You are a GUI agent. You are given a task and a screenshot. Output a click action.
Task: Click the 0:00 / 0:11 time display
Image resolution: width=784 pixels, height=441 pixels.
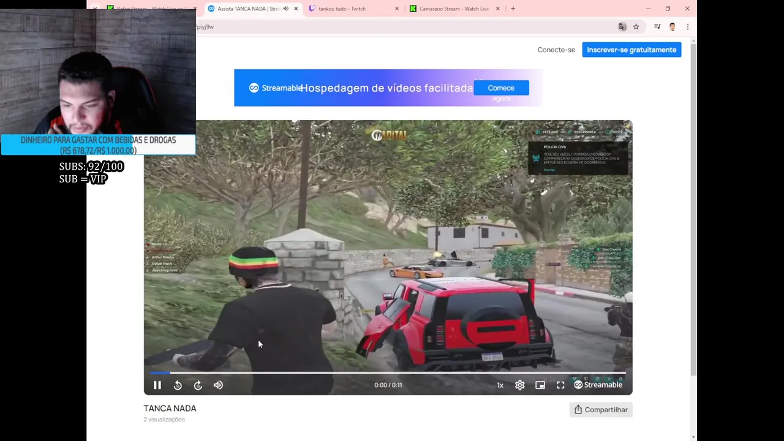[x=388, y=385]
